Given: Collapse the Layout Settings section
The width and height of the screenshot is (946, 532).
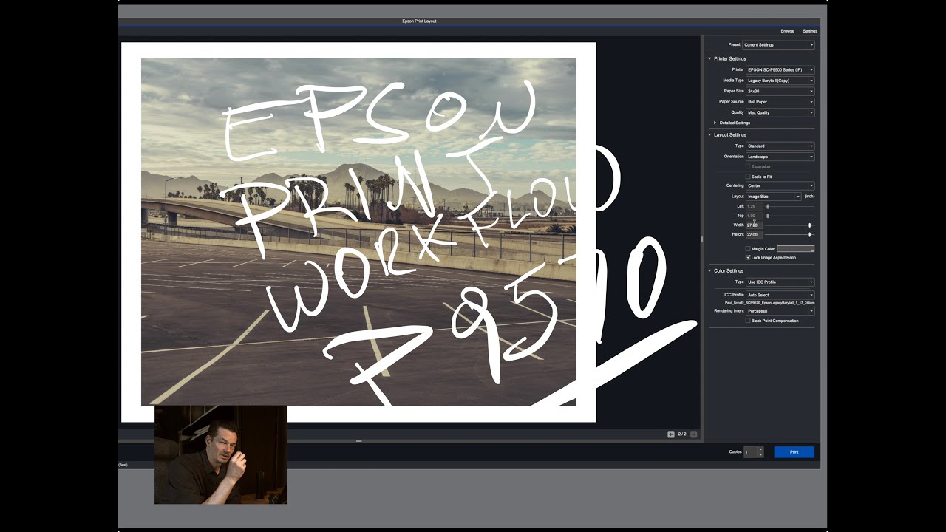Looking at the screenshot, I should (x=709, y=135).
